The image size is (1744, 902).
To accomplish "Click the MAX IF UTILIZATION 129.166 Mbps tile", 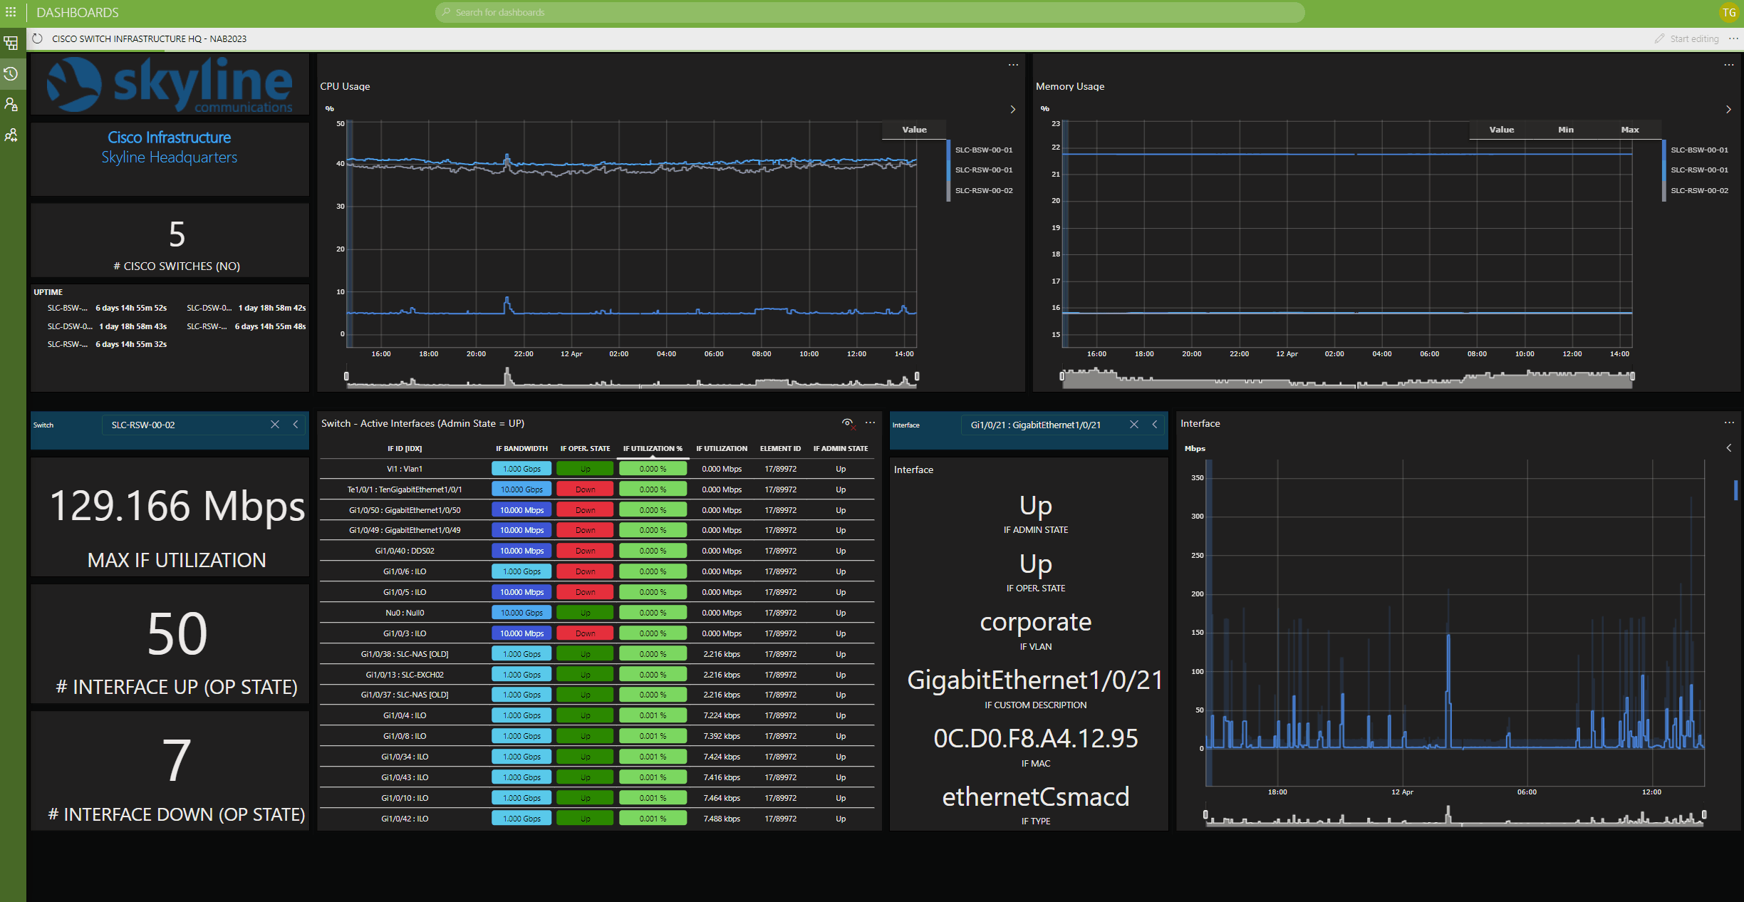I will [170, 517].
